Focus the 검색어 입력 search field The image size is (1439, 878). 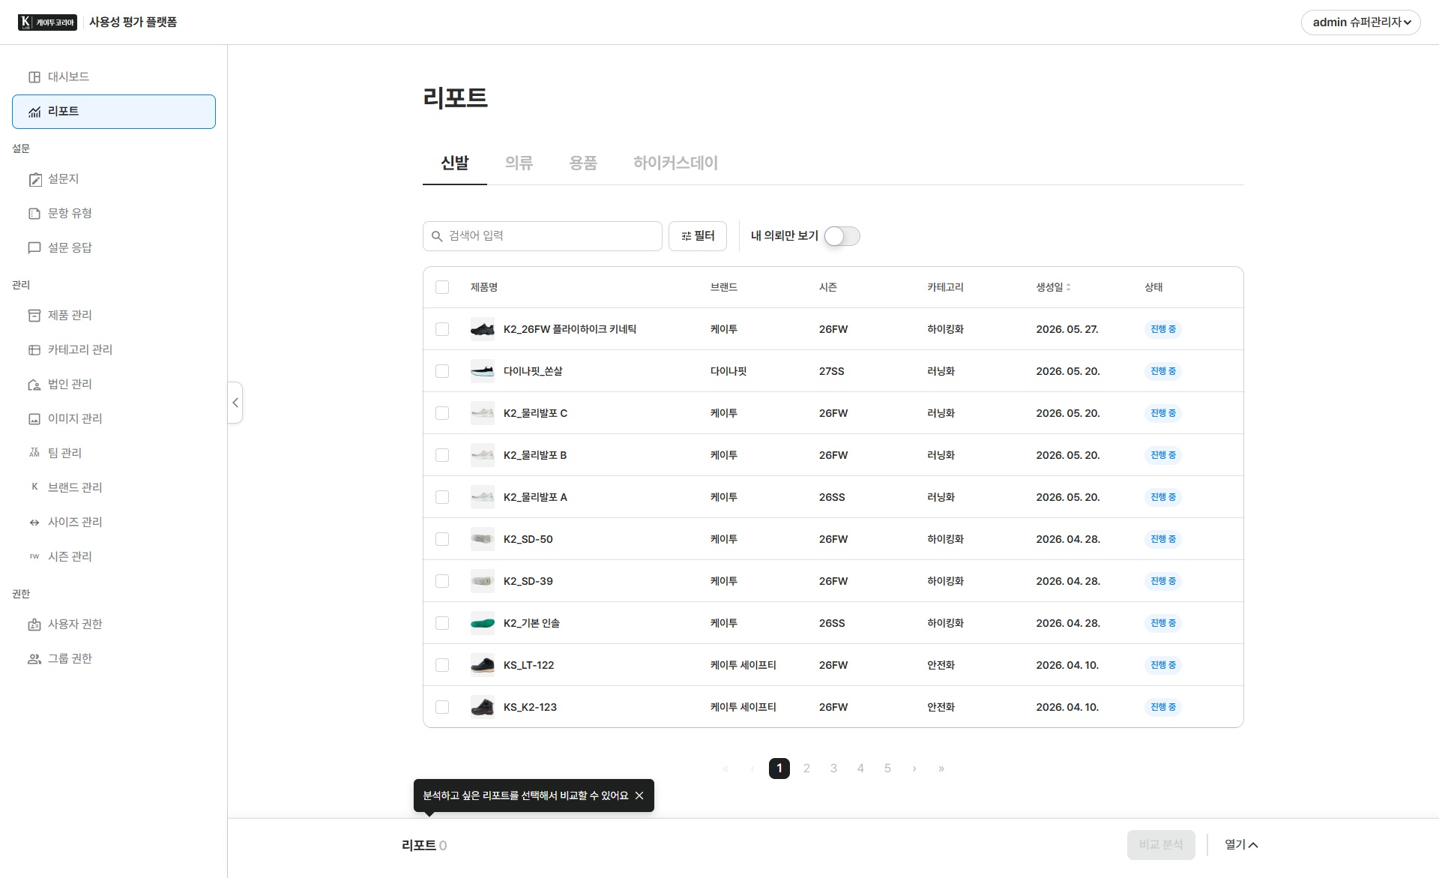point(543,236)
